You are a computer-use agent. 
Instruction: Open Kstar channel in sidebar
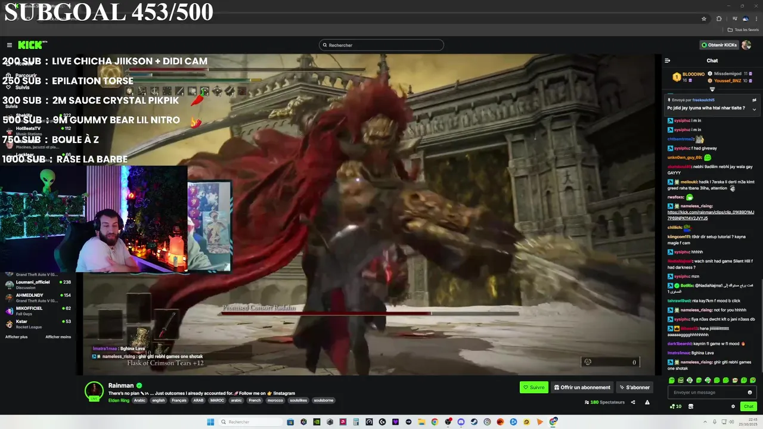click(38, 324)
